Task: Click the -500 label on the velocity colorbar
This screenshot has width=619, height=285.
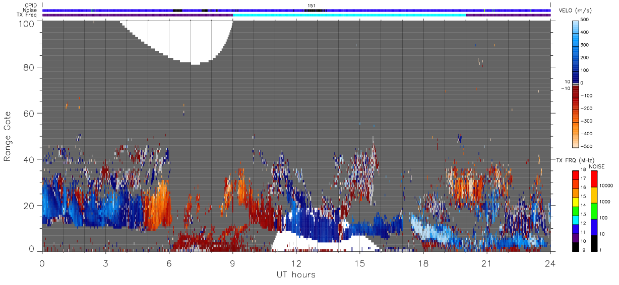Action: tap(587, 146)
